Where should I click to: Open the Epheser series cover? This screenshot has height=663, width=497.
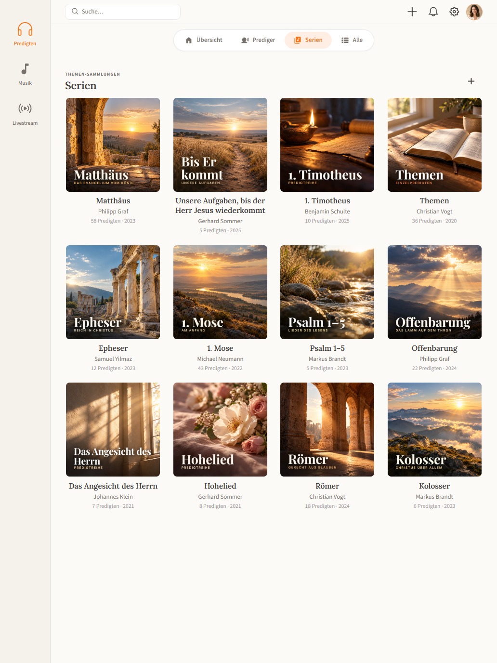click(x=113, y=292)
